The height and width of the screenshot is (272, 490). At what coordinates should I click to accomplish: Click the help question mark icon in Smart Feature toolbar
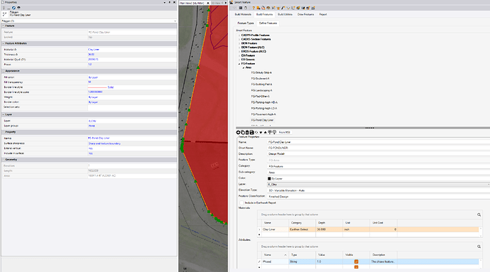(254, 8)
